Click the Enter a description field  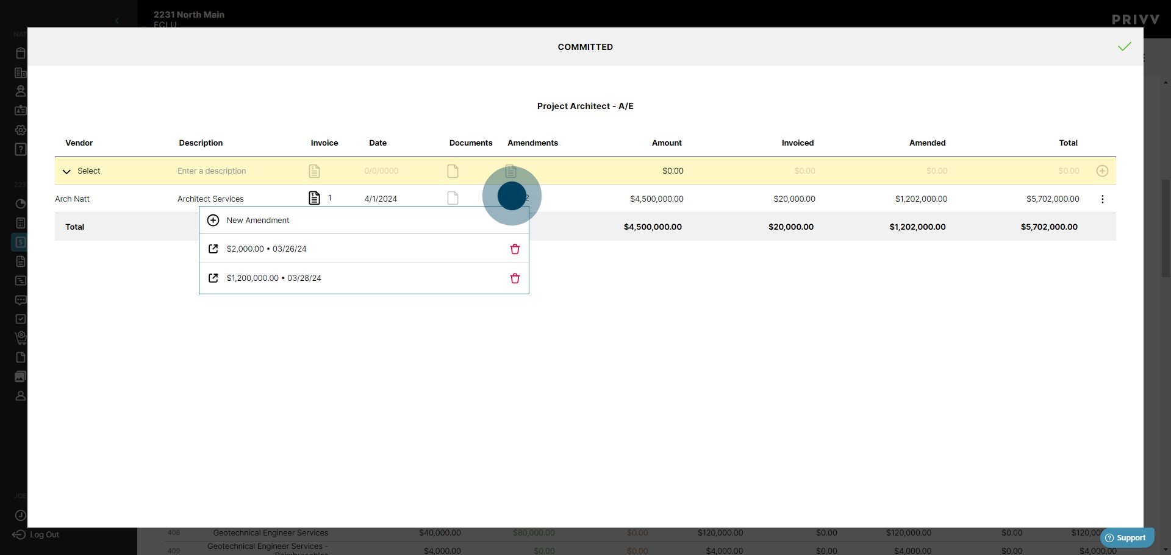pos(212,171)
